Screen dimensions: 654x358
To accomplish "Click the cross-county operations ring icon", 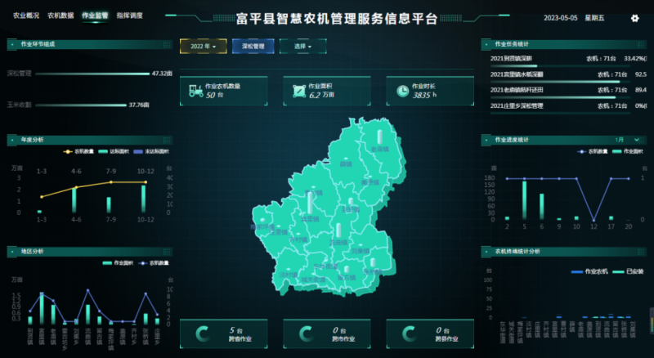I will pyautogui.click(x=409, y=333).
